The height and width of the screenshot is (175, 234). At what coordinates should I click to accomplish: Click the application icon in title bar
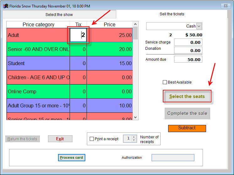point(6,6)
